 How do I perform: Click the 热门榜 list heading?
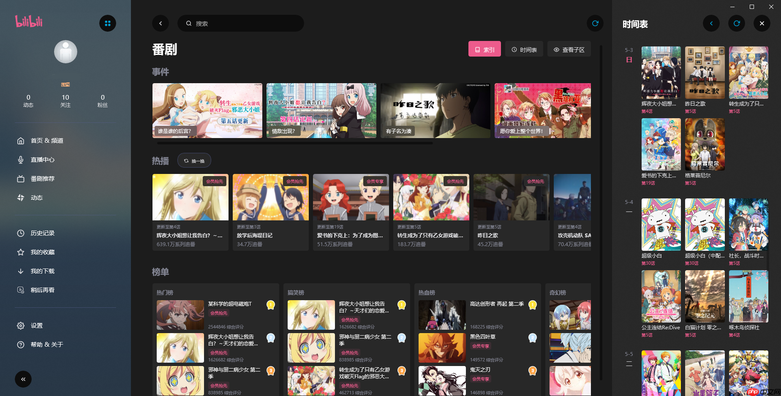(x=165, y=293)
